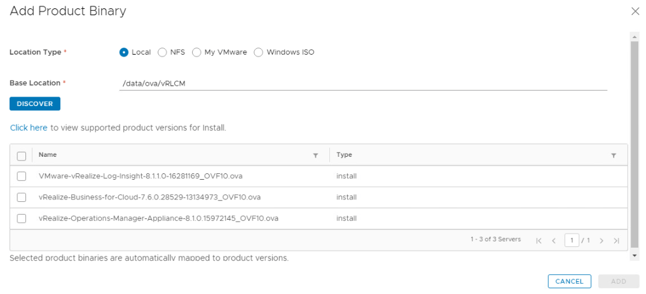Choose My VMware location type
This screenshot has width=646, height=294.
click(x=196, y=53)
